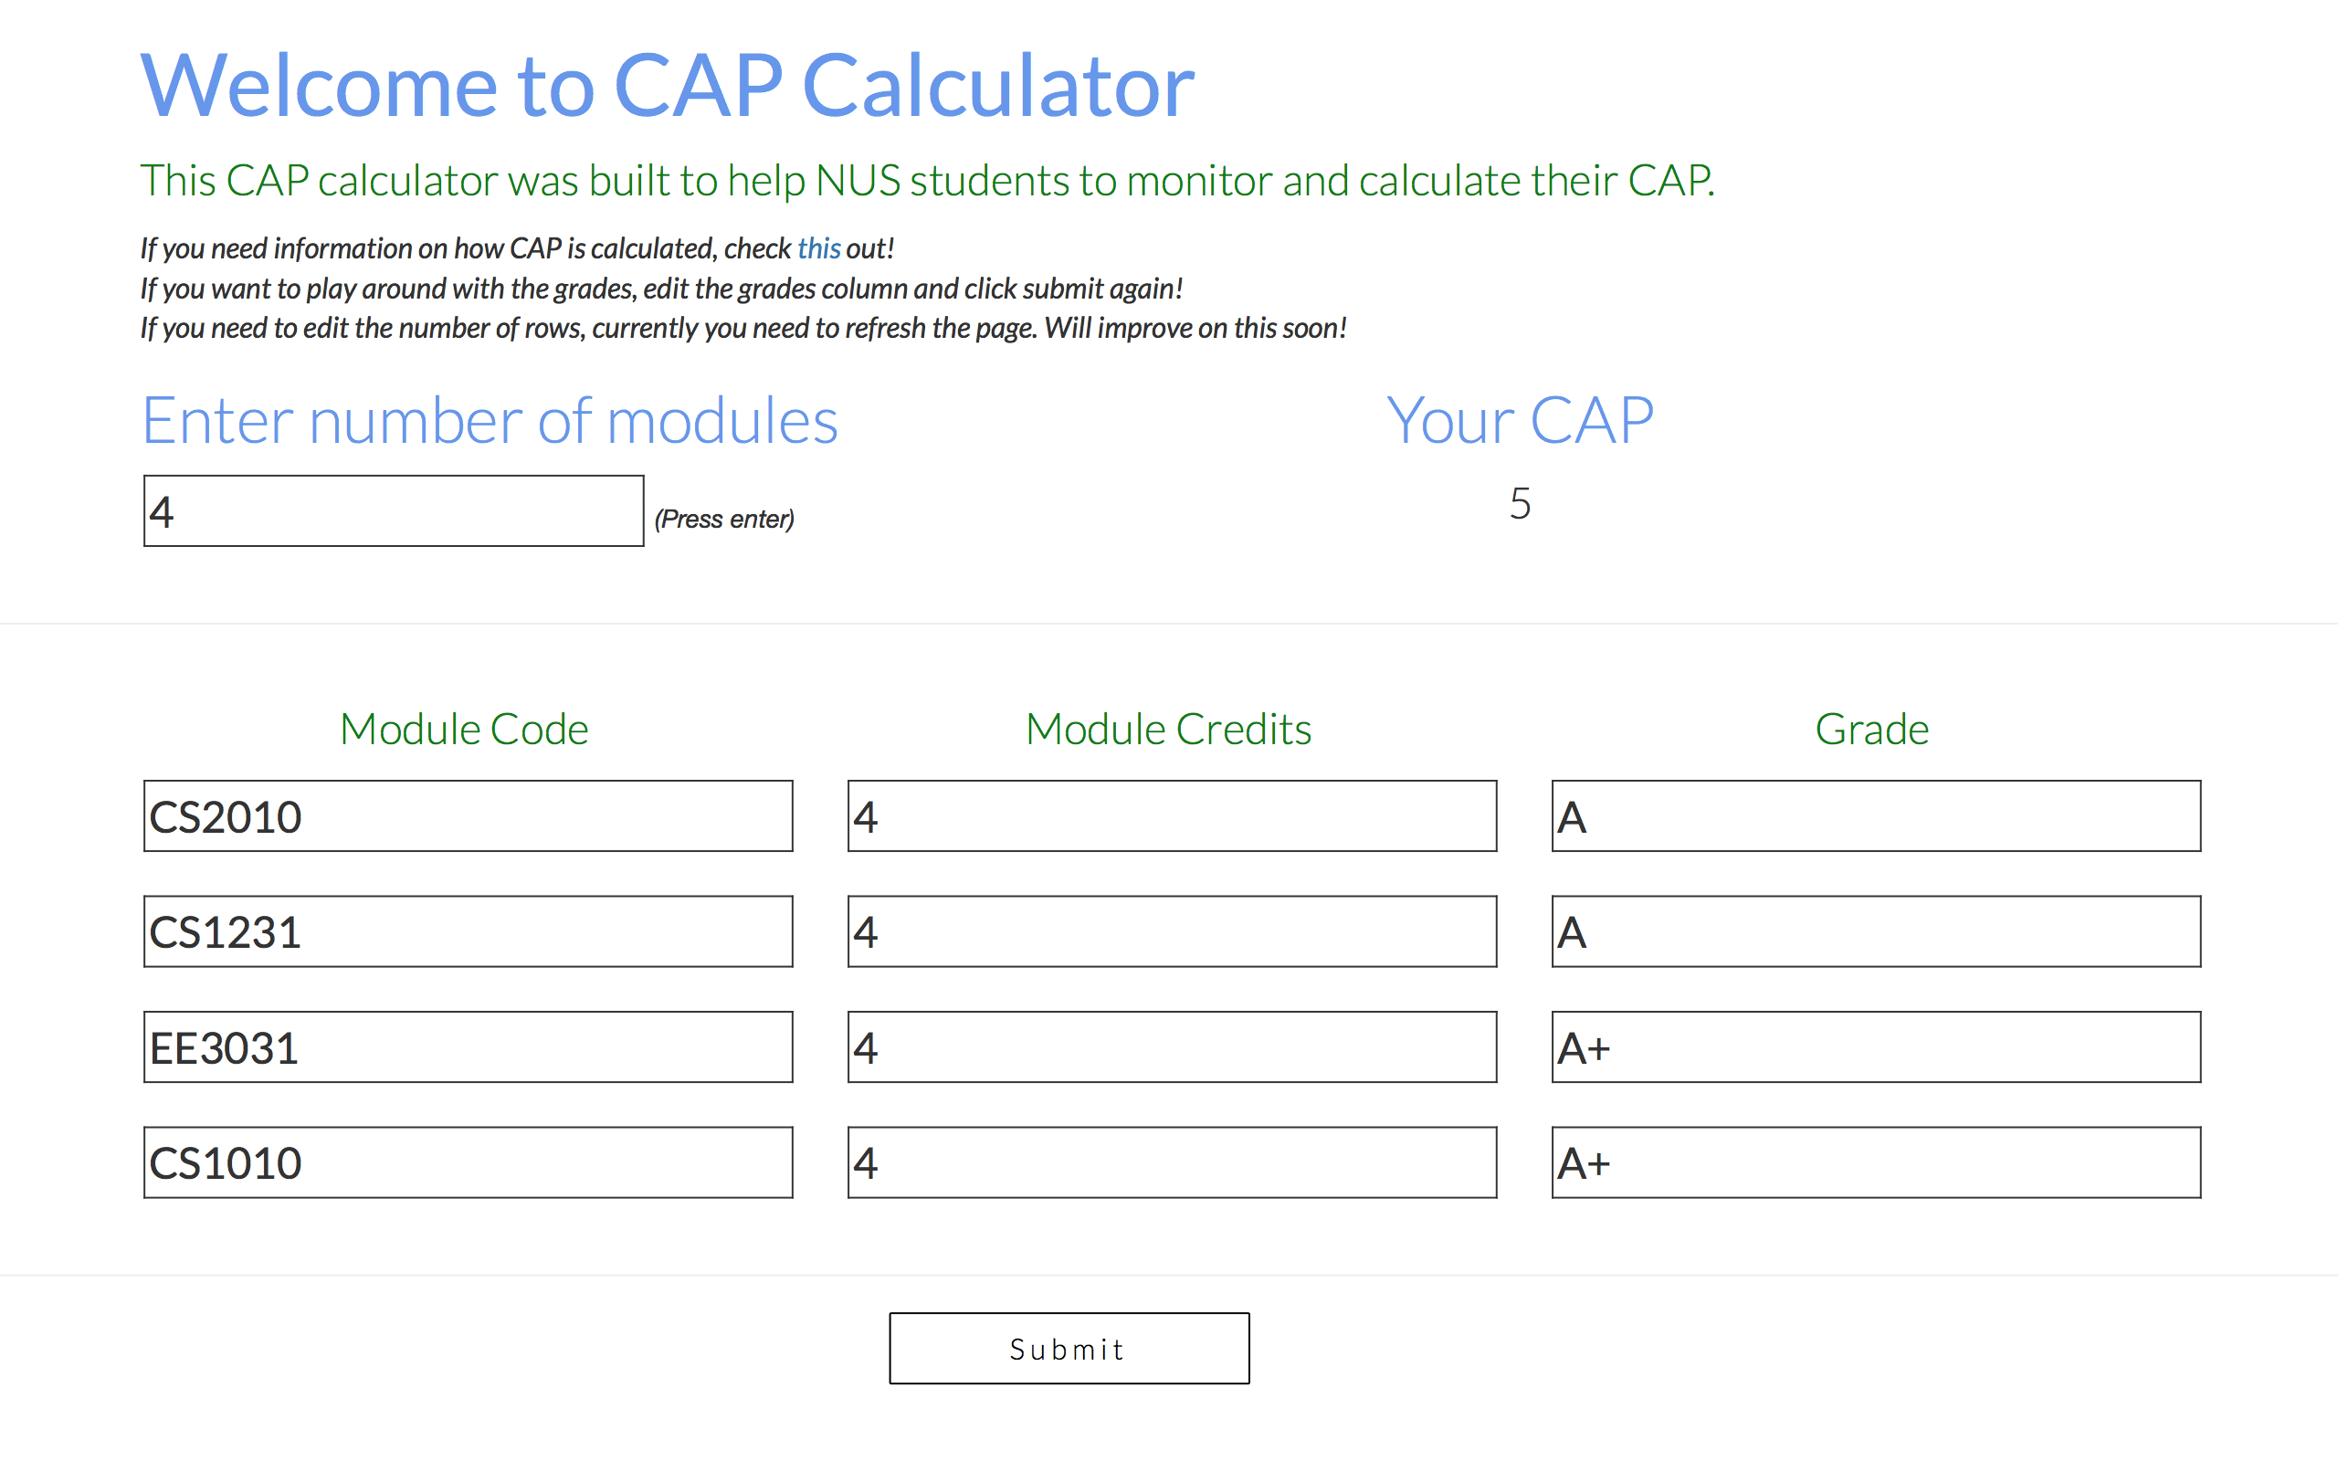The height and width of the screenshot is (1461, 2338).
Task: Open the 'this' link about CAP calculation
Action: click(819, 248)
